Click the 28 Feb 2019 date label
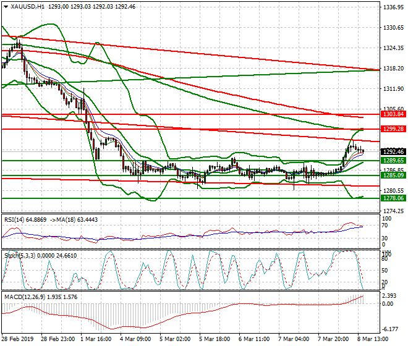The image size is (408, 346). coord(18,339)
